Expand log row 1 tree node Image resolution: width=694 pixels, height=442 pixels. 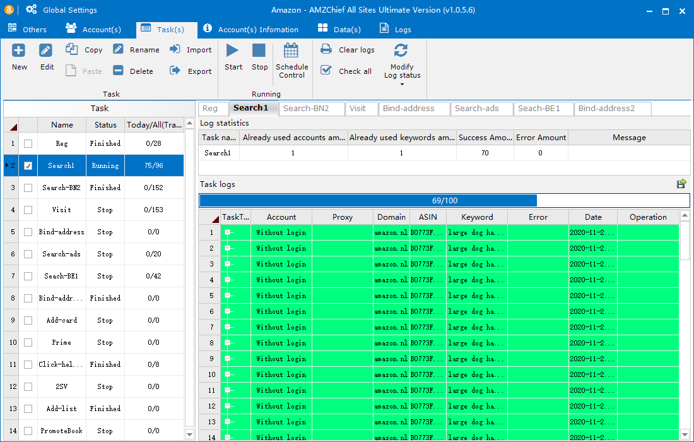[x=227, y=232]
